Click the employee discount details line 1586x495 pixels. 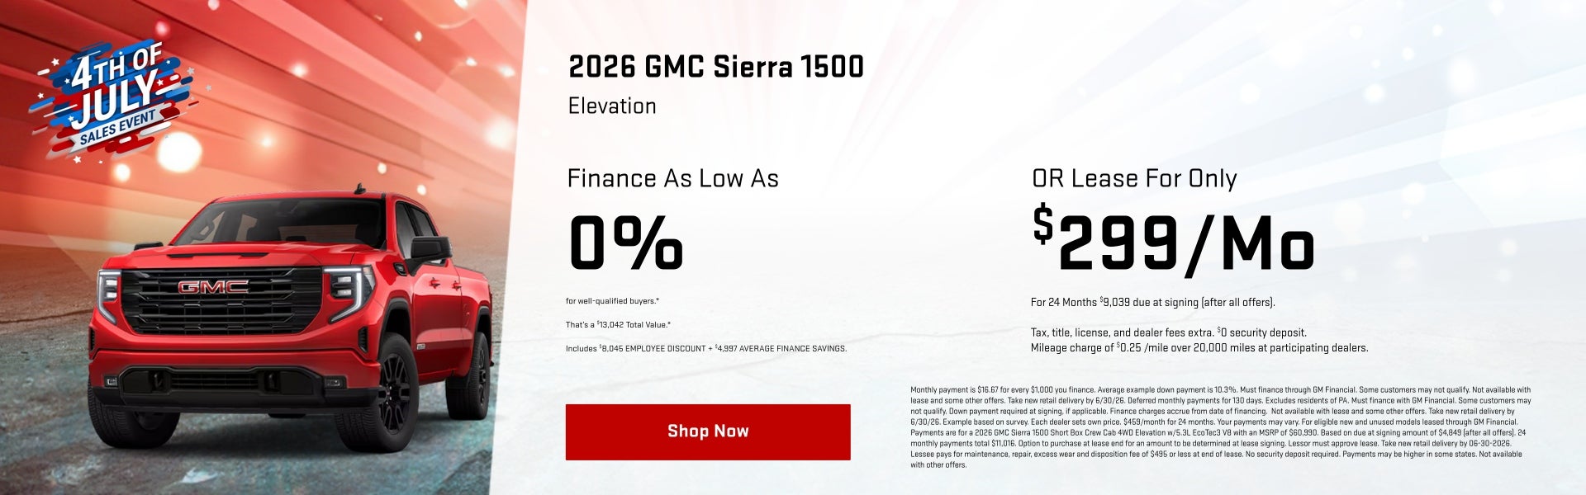(706, 349)
